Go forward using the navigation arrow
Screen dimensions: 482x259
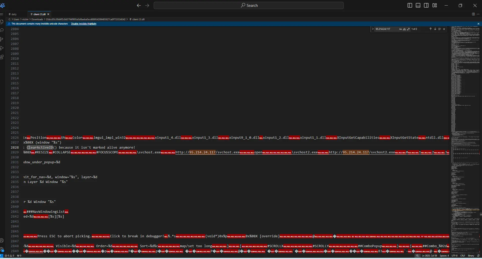pyautogui.click(x=147, y=5)
